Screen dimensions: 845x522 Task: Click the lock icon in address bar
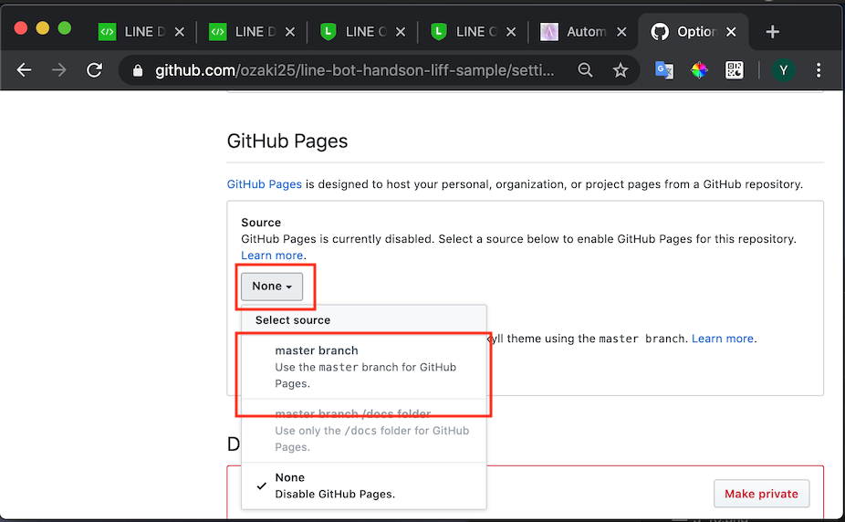pos(138,70)
